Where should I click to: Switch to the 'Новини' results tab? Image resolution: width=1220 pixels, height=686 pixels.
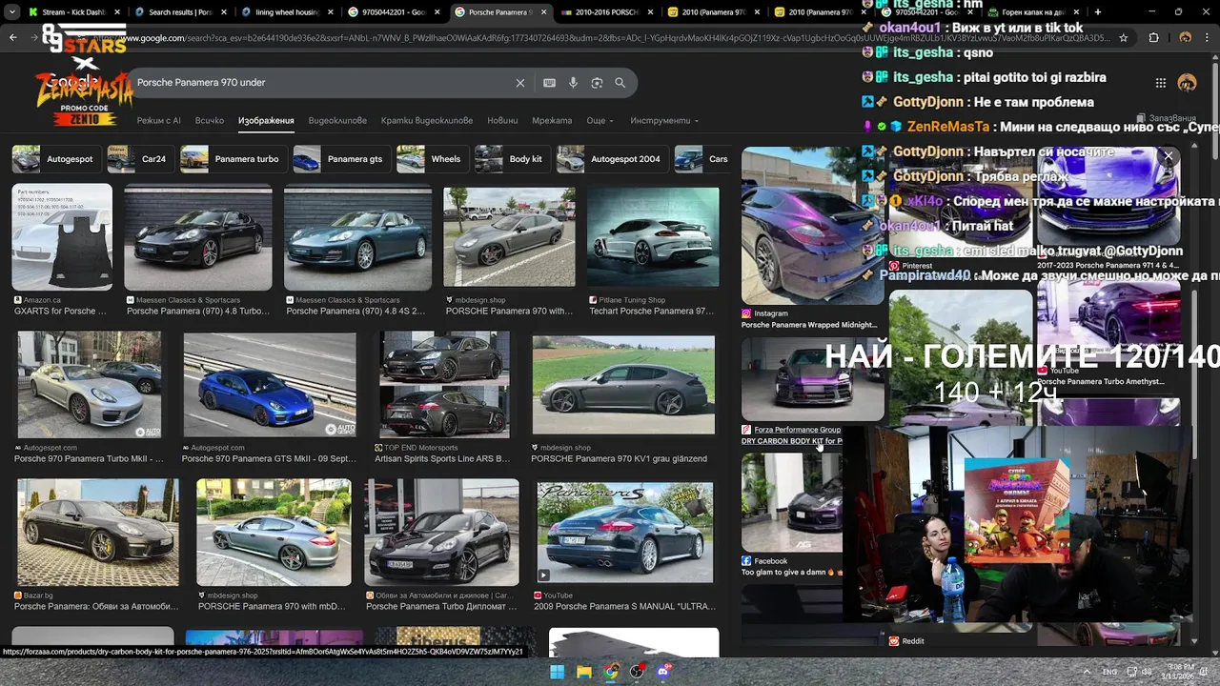[502, 121]
